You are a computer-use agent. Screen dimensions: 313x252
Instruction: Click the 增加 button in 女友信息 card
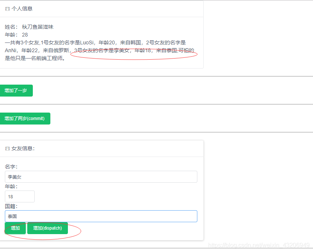[15, 228]
